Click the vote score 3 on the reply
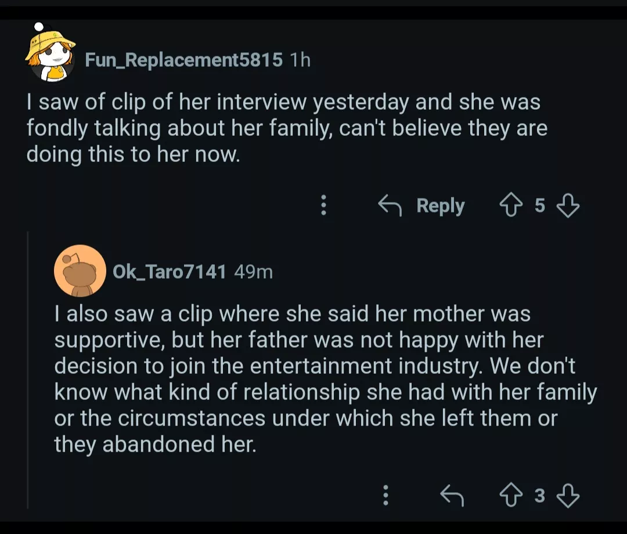This screenshot has width=627, height=534. pyautogui.click(x=540, y=495)
